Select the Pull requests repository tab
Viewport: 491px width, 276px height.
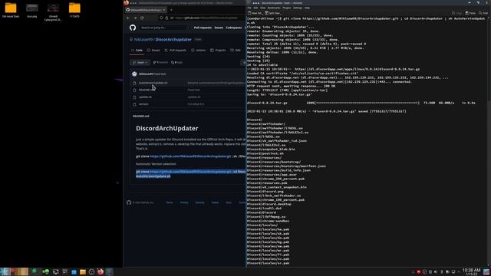tap(176, 50)
